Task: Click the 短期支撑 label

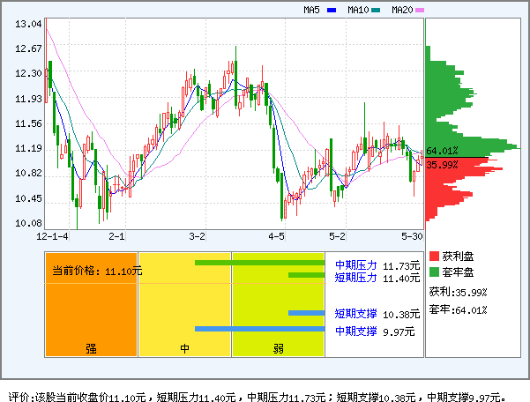Action: pos(356,314)
